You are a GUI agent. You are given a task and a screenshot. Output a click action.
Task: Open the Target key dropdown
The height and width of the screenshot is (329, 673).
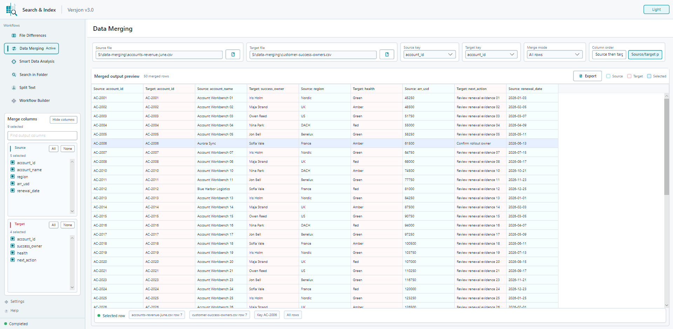click(491, 55)
